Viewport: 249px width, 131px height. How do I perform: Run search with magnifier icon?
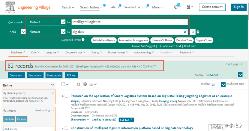193,32
